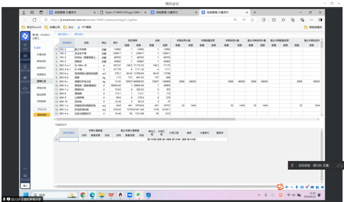Switch to the fujian jpg browser tab
This screenshot has width=344, height=202.
pos(123,13)
